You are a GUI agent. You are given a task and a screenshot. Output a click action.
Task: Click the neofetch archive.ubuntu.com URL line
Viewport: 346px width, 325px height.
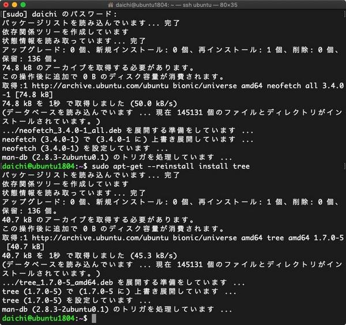(x=173, y=86)
